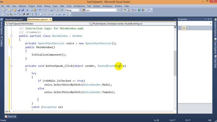Screen dimensions: 217x122
Task: Collapse the MainWindow() constructor outlining node
Action: coord(11,47)
